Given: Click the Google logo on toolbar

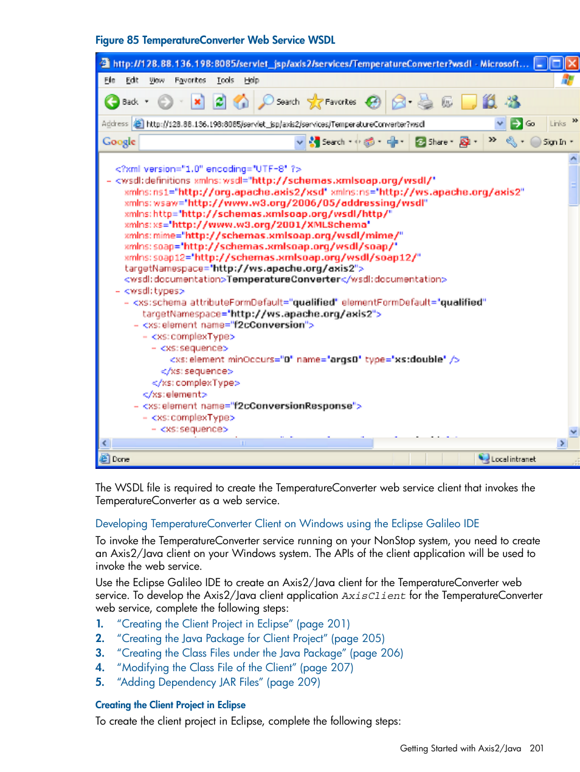Looking at the screenshot, I should (x=119, y=142).
